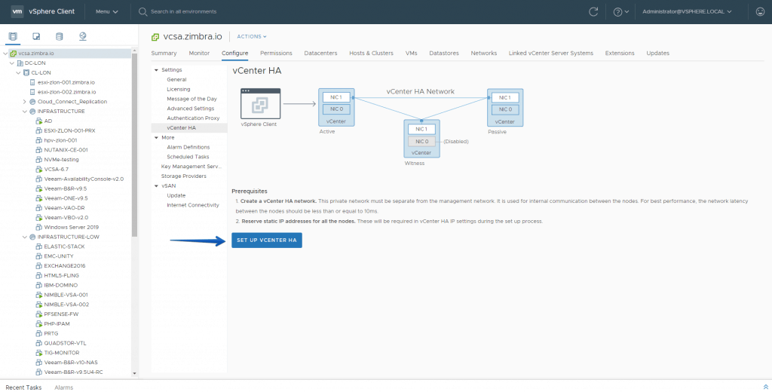Image resolution: width=772 pixels, height=392 pixels.
Task: Open the Message of the Day page
Action: click(192, 99)
